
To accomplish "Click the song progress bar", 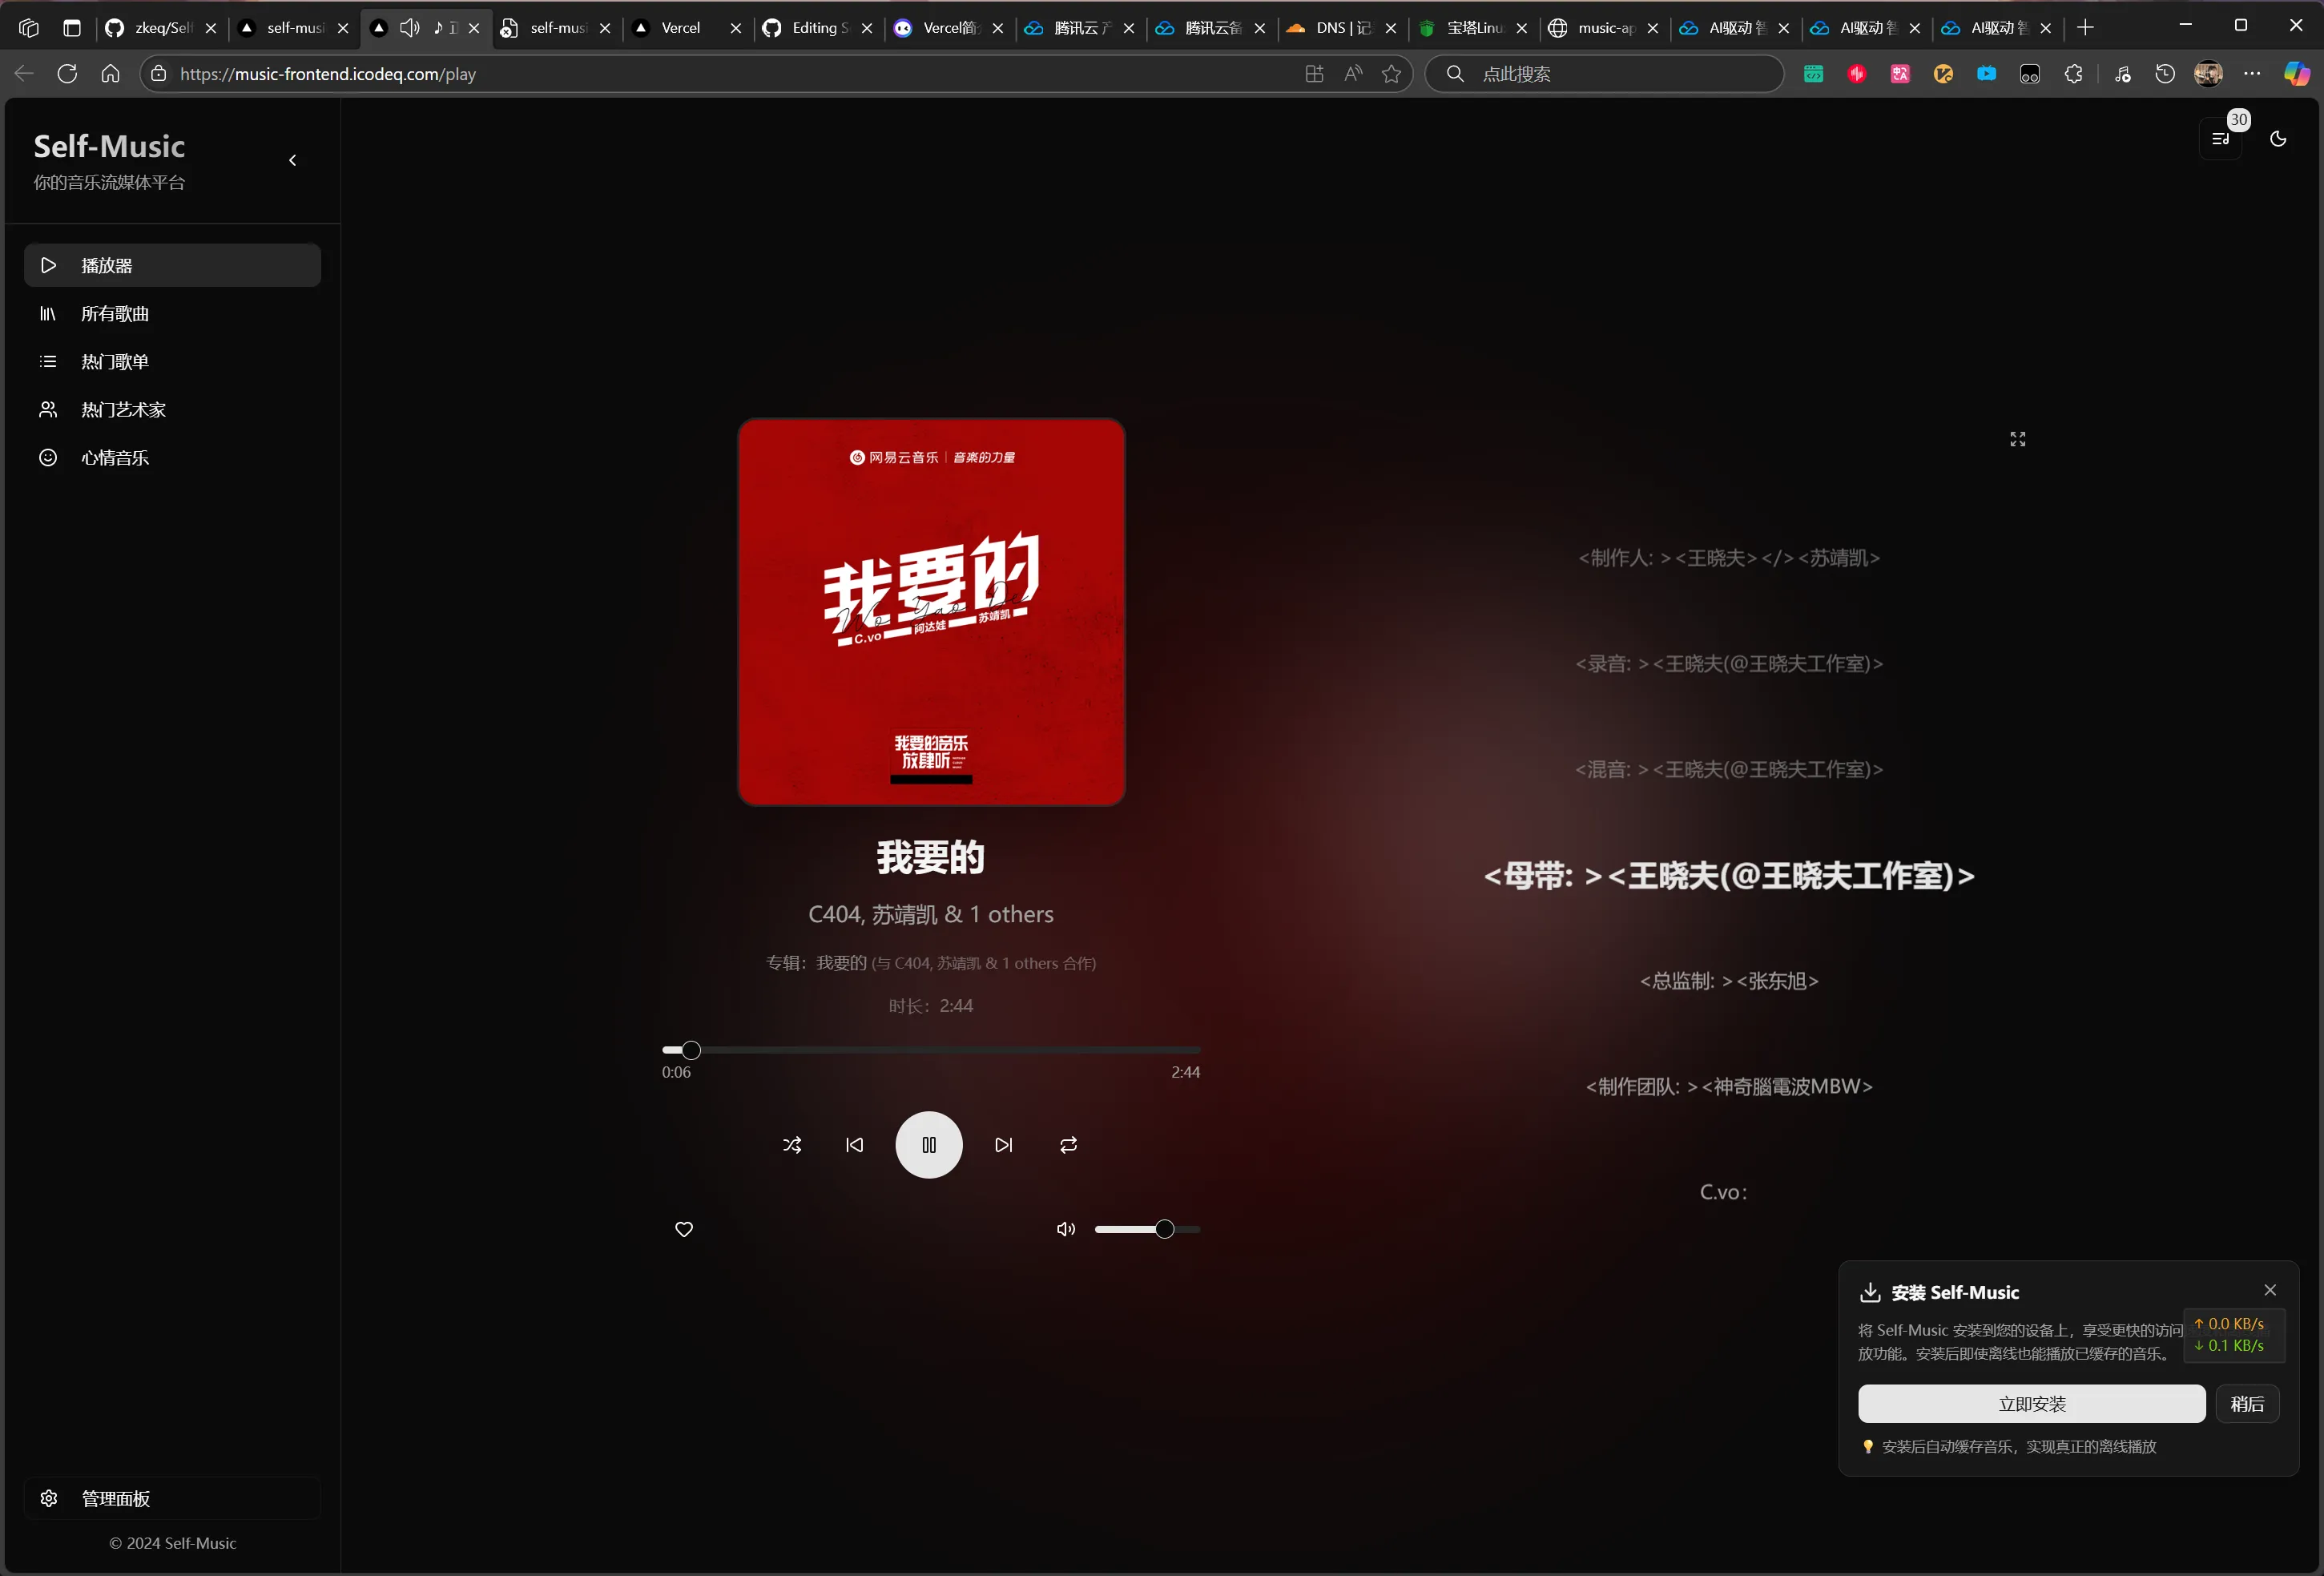I will 931,1050.
